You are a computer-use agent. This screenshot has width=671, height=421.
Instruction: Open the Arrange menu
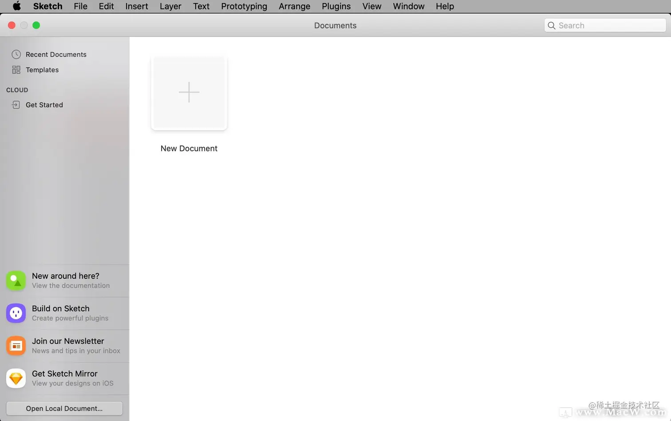294,6
